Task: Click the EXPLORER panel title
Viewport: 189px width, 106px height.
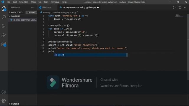Action: pos(15,7)
